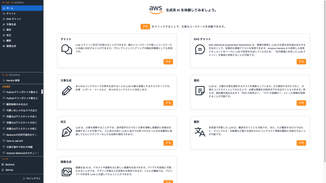Screen dimensions: 326x183
Task: Click the fountain pen icon in 校正 card
Action: [67, 132]
